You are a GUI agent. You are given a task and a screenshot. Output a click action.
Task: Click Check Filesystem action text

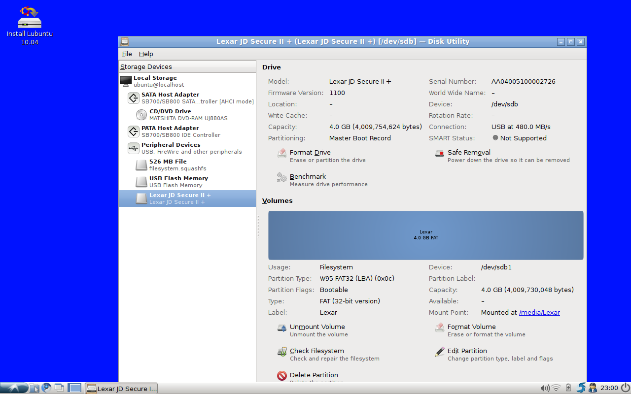[317, 351]
